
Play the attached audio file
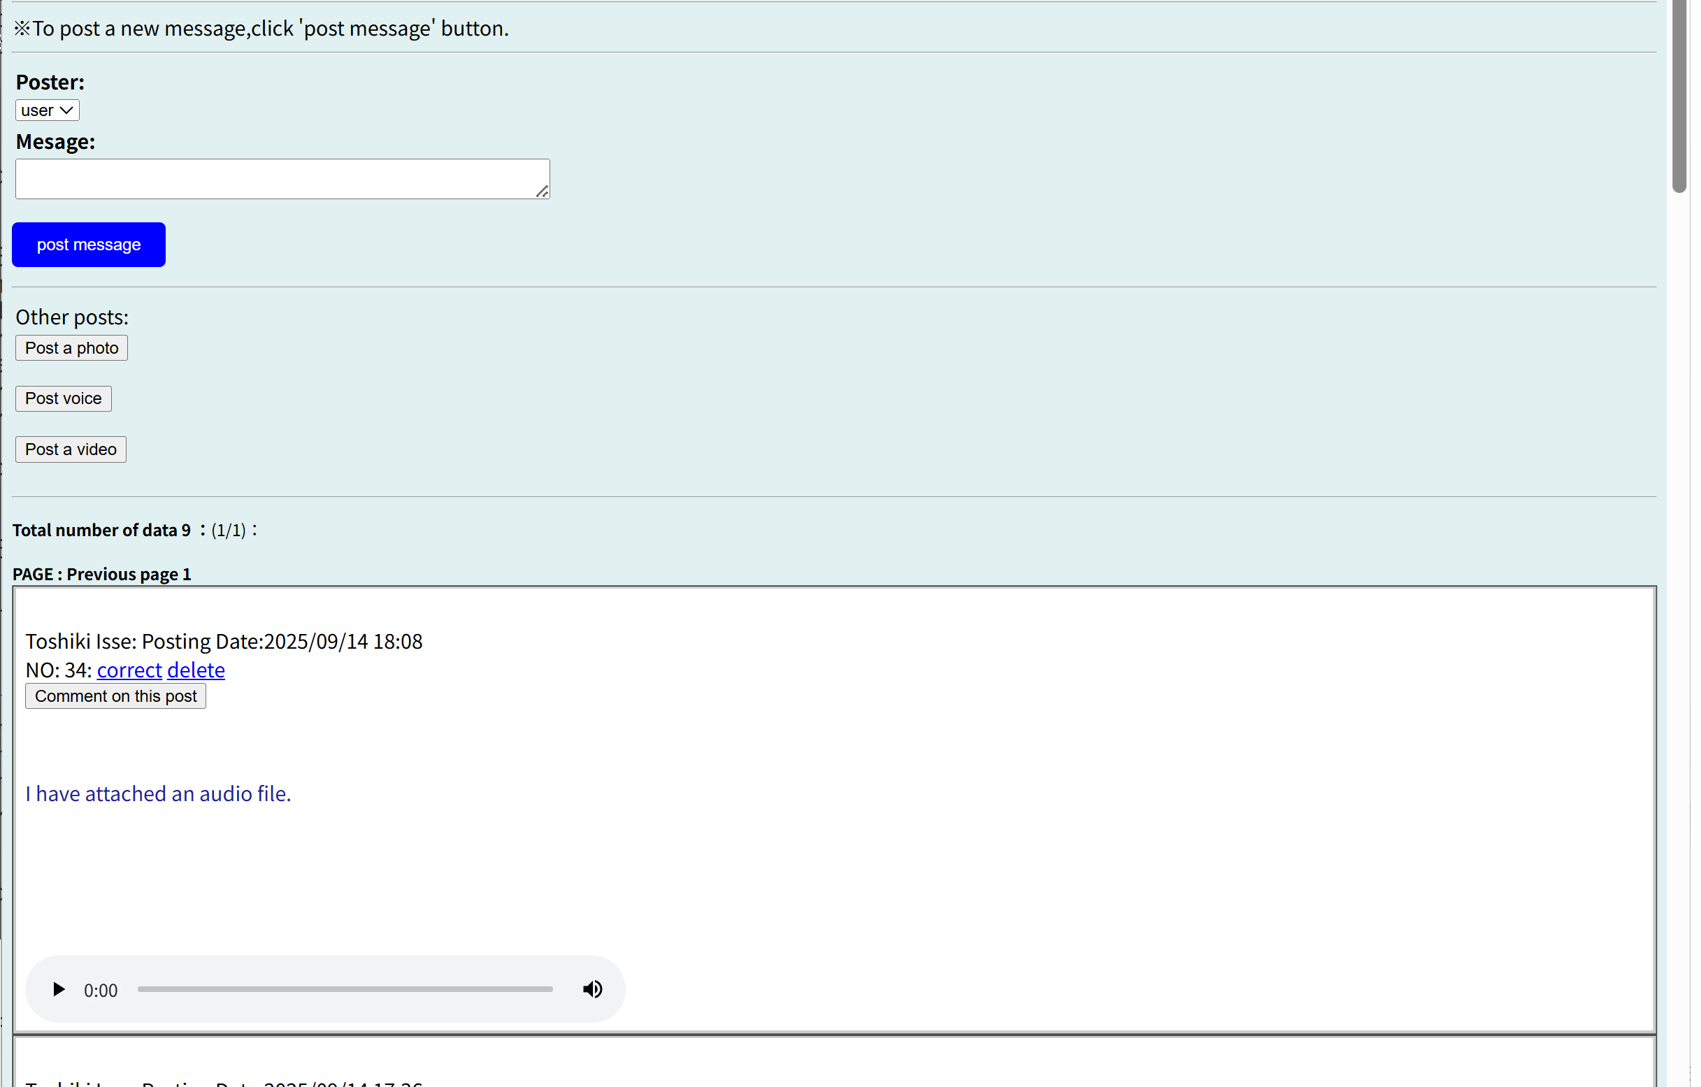click(59, 990)
